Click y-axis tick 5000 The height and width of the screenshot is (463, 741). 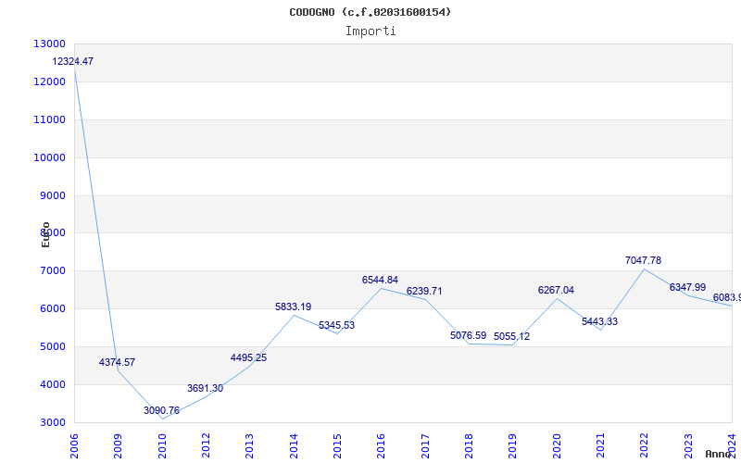[52, 346]
